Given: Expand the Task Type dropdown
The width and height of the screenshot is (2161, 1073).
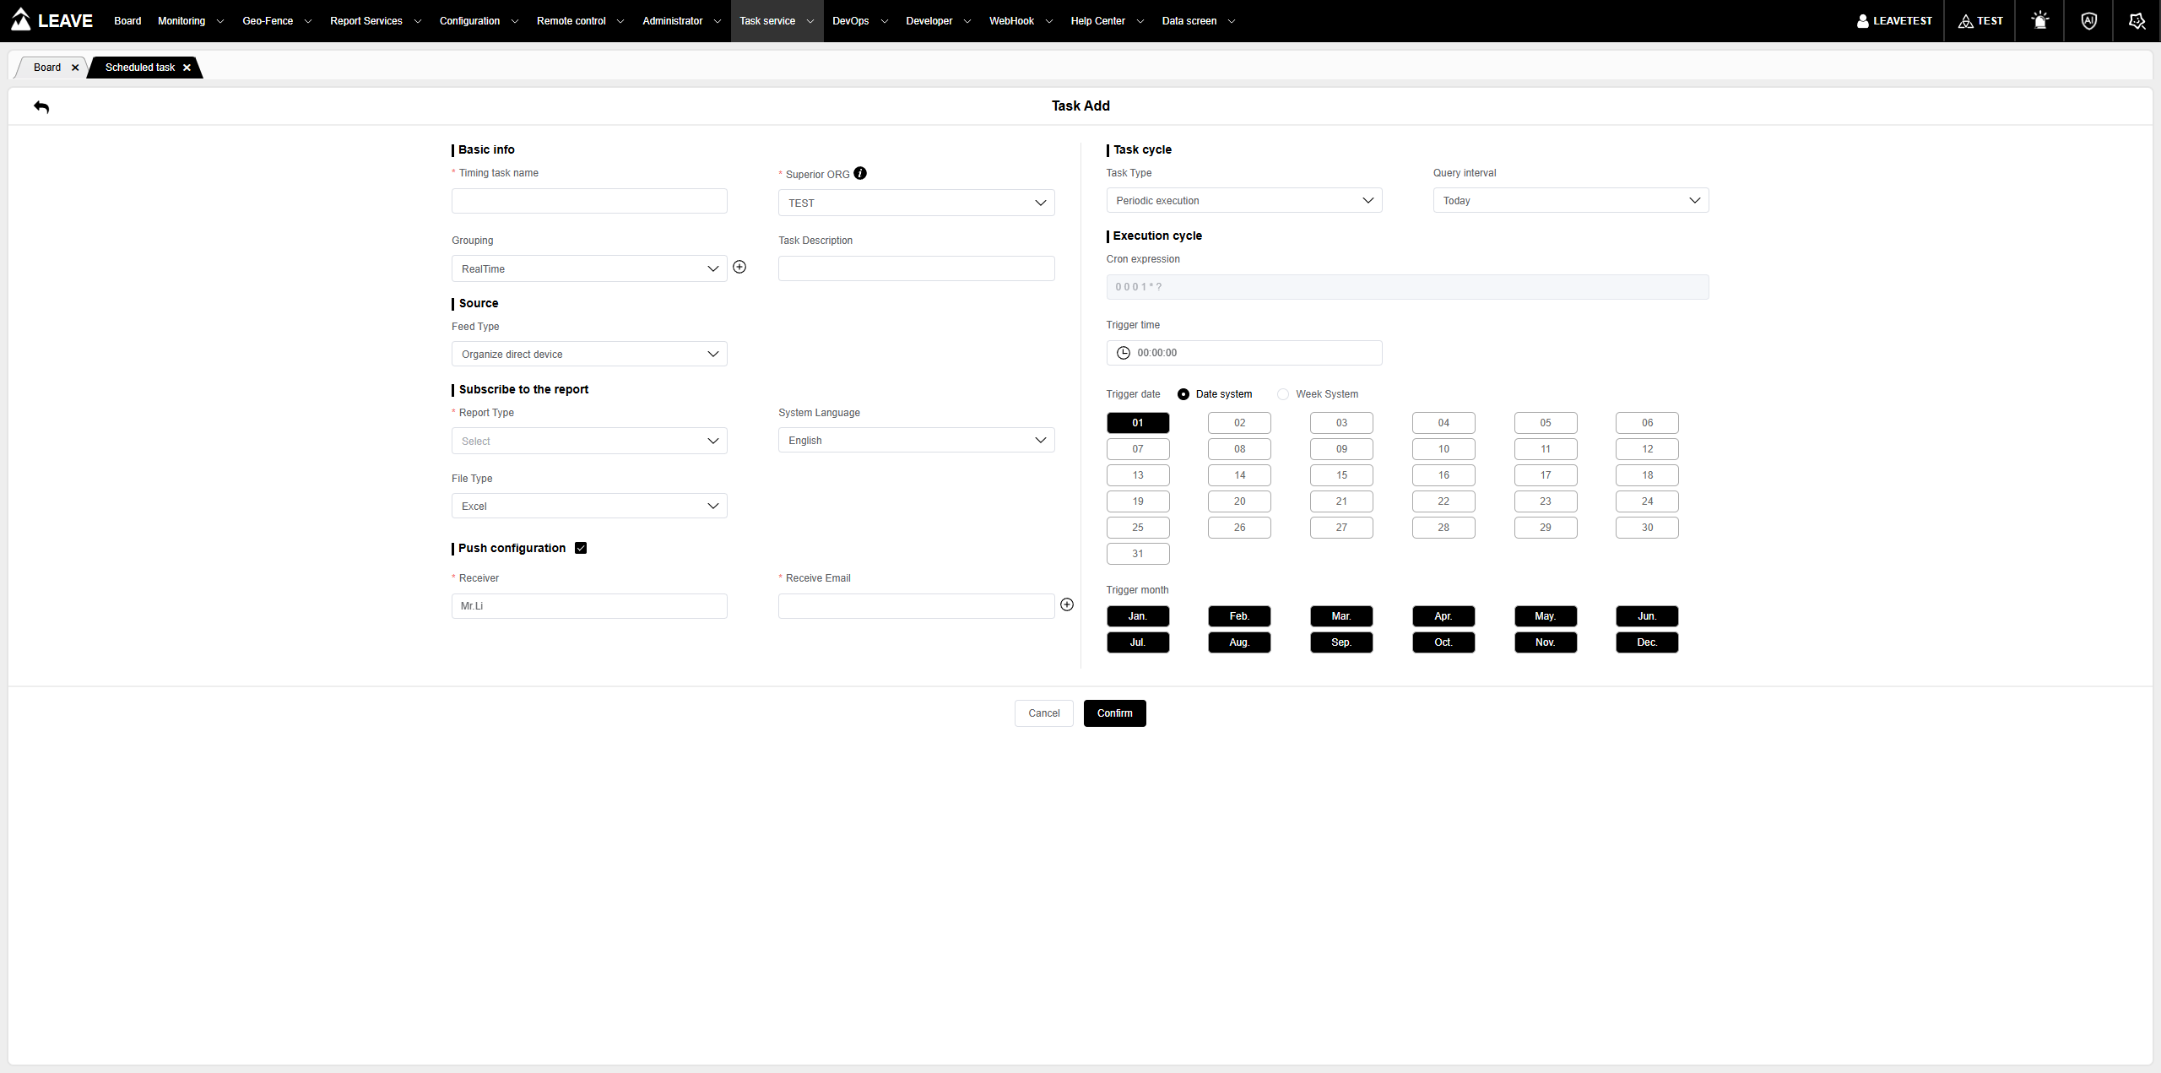Looking at the screenshot, I should (1243, 200).
